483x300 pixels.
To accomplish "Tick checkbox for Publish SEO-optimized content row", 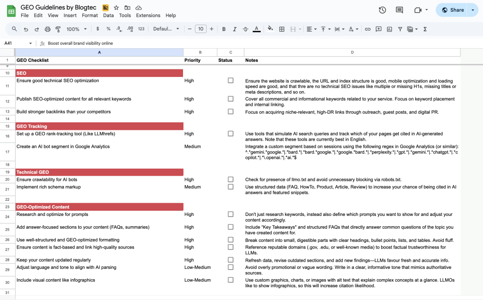I will coord(230,99).
